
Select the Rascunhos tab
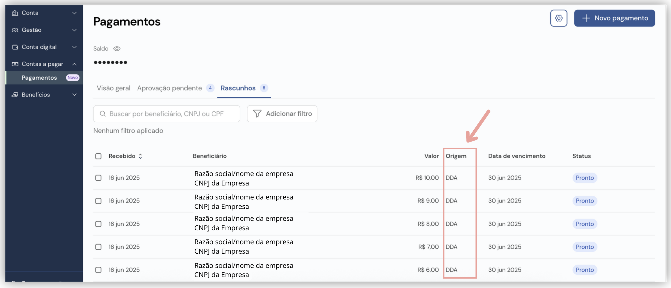(x=238, y=88)
